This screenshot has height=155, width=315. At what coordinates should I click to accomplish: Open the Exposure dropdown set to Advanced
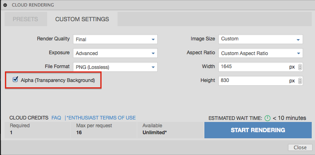pyautogui.click(x=115, y=53)
